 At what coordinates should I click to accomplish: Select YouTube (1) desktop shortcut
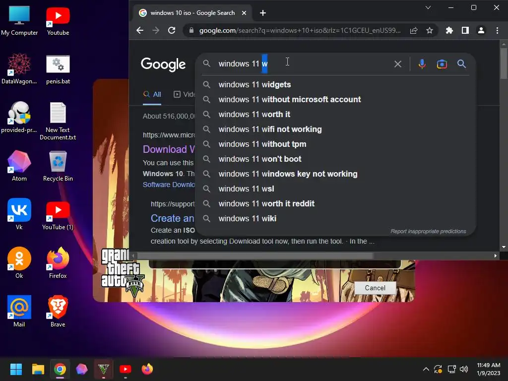tap(58, 214)
